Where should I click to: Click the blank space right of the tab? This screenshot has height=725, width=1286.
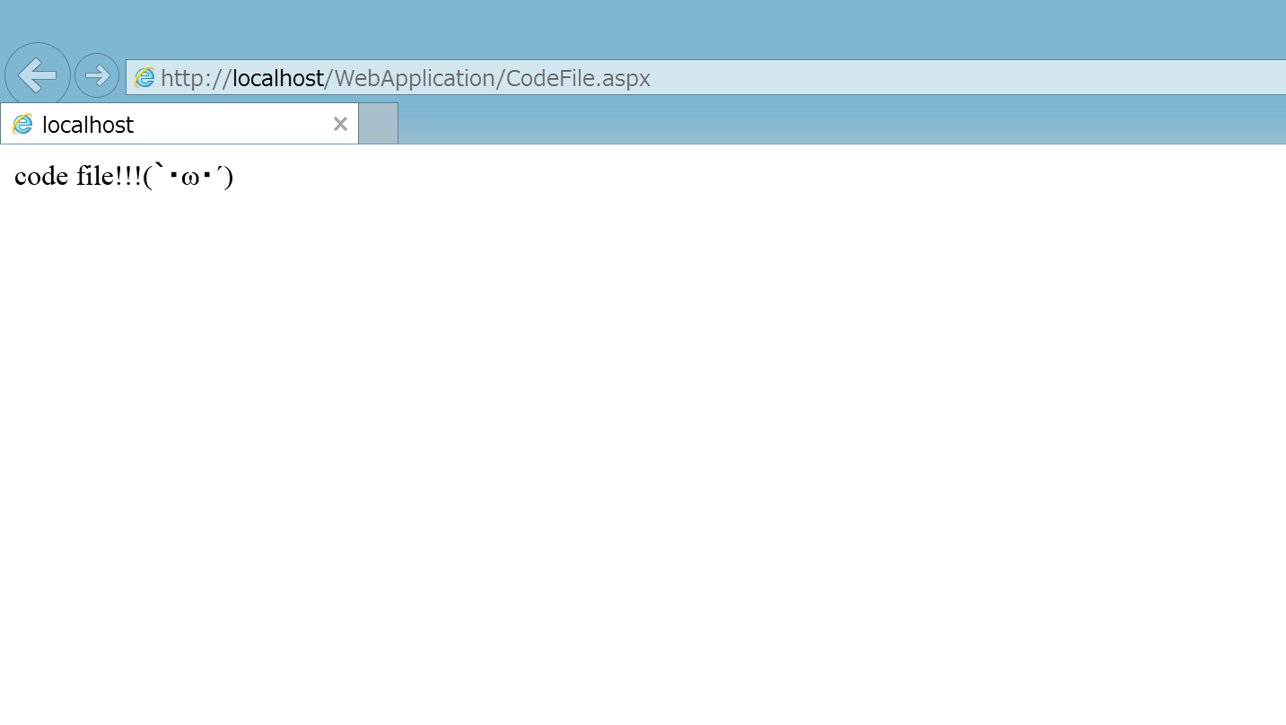click(718, 123)
